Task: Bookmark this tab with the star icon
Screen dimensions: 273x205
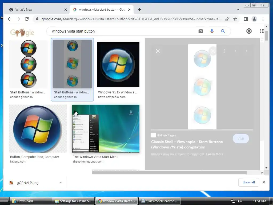Action: click(x=235, y=19)
